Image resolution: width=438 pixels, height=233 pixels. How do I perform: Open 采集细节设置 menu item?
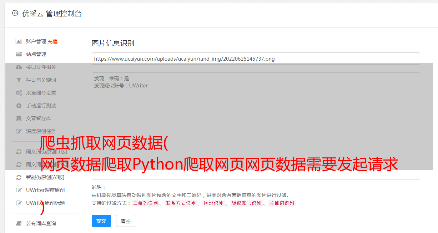41,93
